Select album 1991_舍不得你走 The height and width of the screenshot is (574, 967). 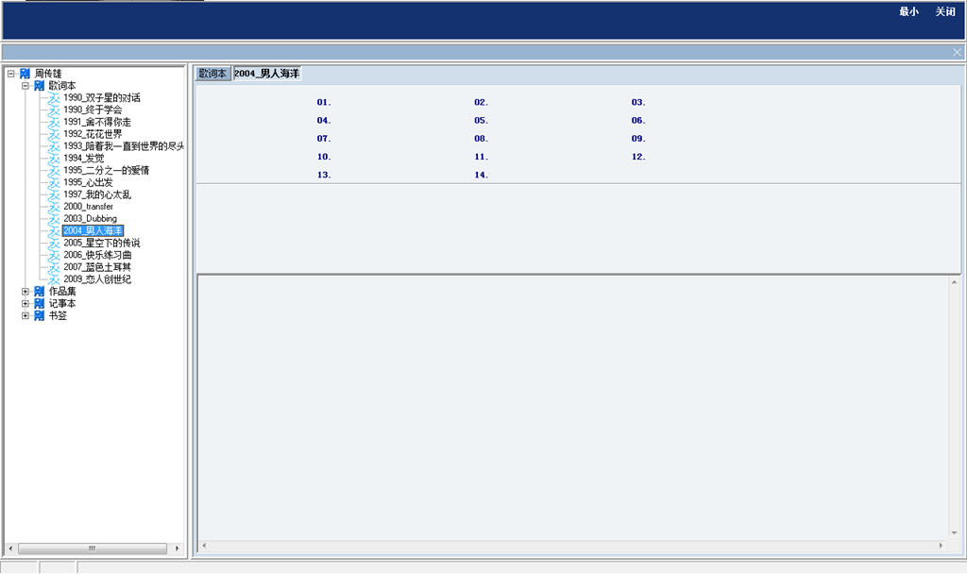point(97,122)
